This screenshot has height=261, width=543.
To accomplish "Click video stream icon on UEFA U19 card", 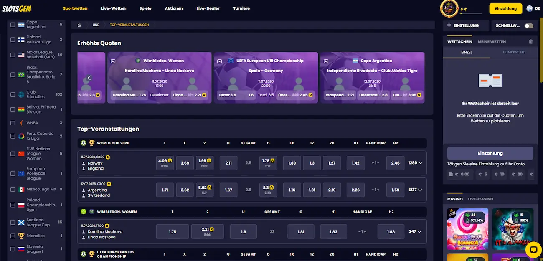I will (x=219, y=61).
